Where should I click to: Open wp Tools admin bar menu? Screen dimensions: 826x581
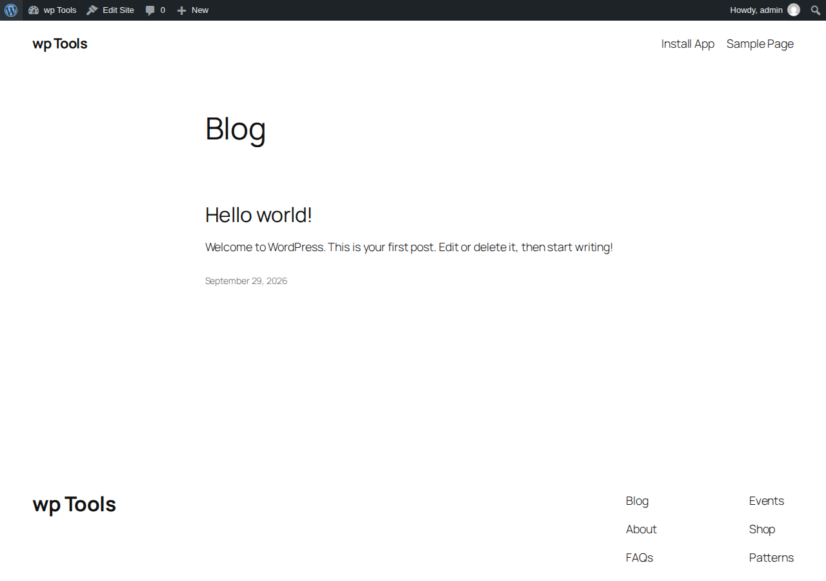coord(52,10)
